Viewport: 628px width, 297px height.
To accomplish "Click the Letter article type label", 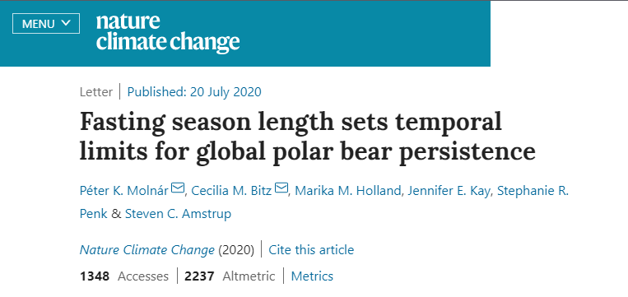I will click(96, 92).
